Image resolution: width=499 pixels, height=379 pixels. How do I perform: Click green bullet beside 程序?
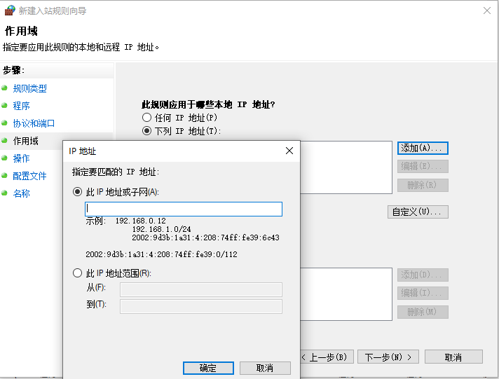pyautogui.click(x=4, y=105)
